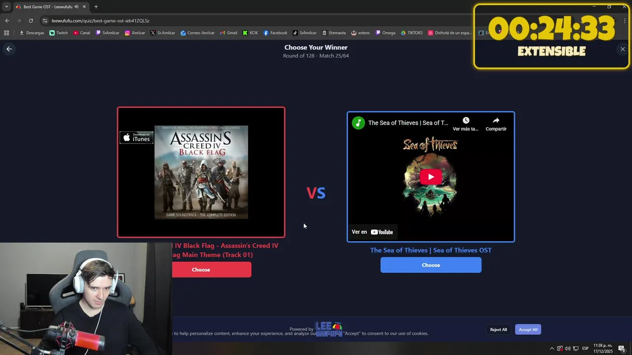Image resolution: width=632 pixels, height=355 pixels.
Task: Open the Eternauta bookmark
Action: (x=334, y=33)
